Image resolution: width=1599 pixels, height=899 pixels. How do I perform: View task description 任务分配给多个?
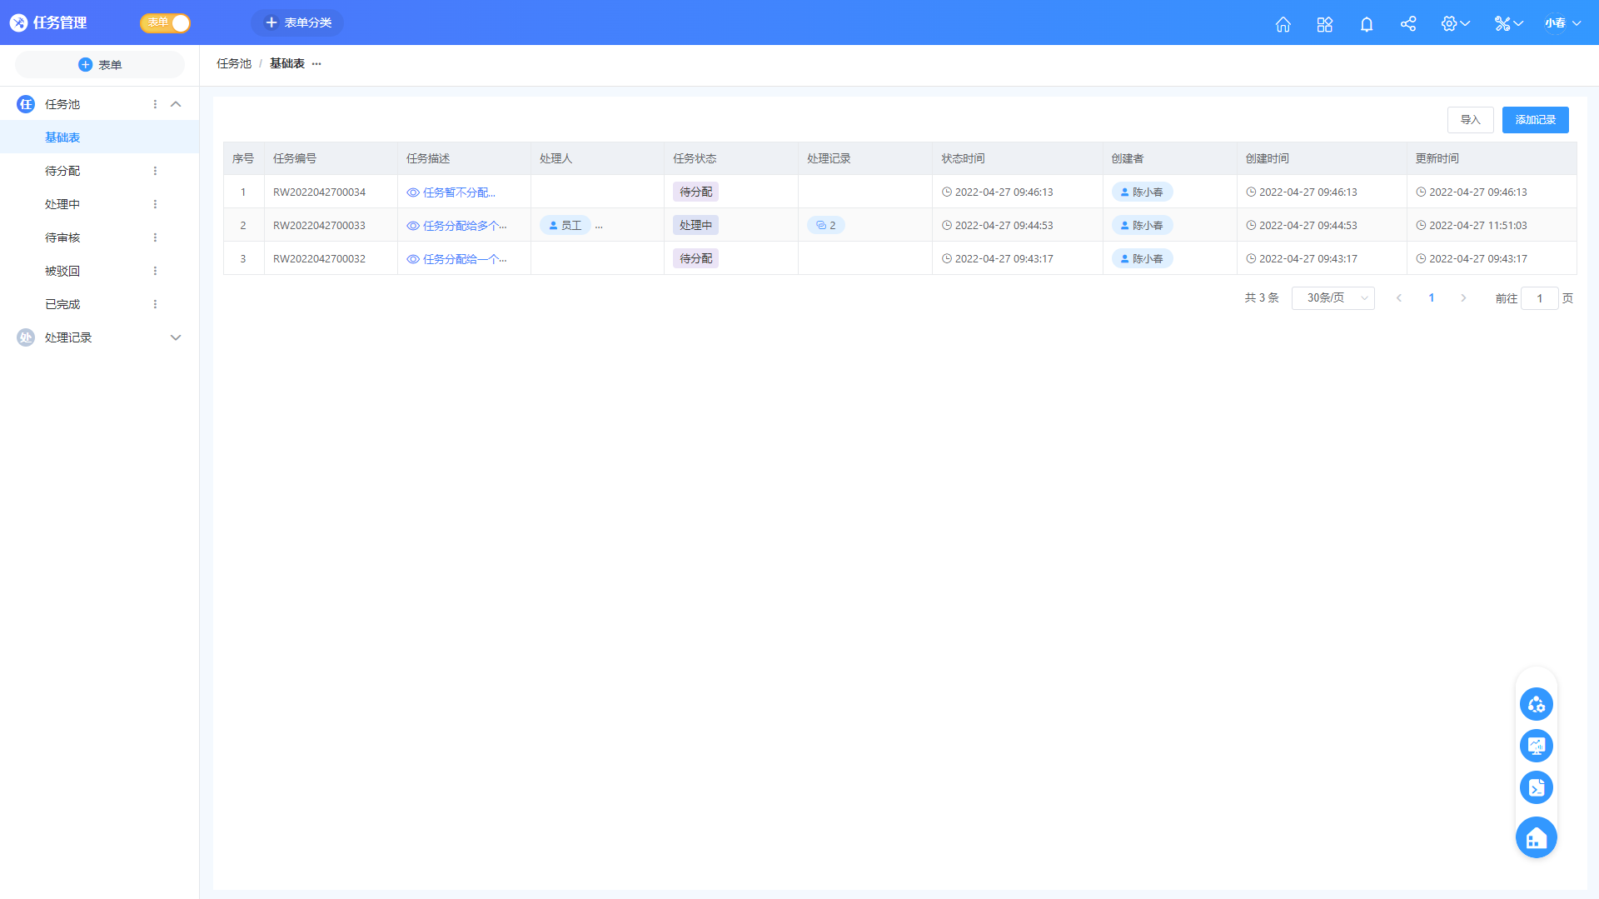click(x=456, y=226)
